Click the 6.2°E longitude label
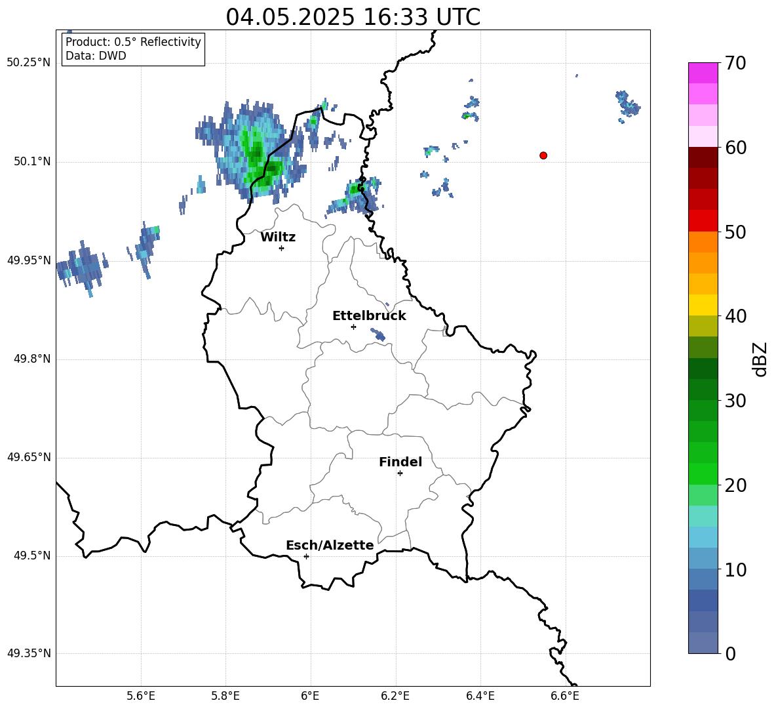The image size is (776, 709). click(395, 696)
